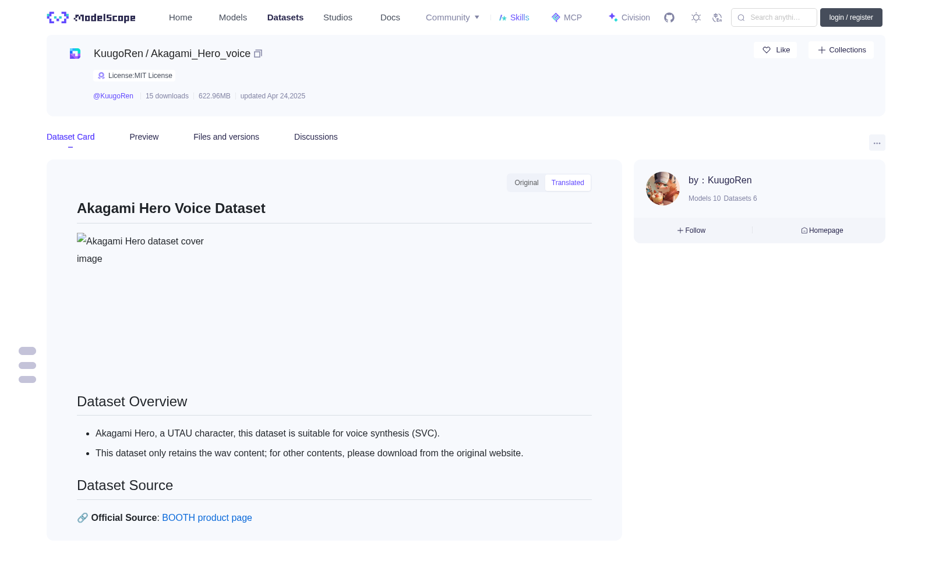Open the MCP page
This screenshot has width=932, height=582.
[567, 17]
